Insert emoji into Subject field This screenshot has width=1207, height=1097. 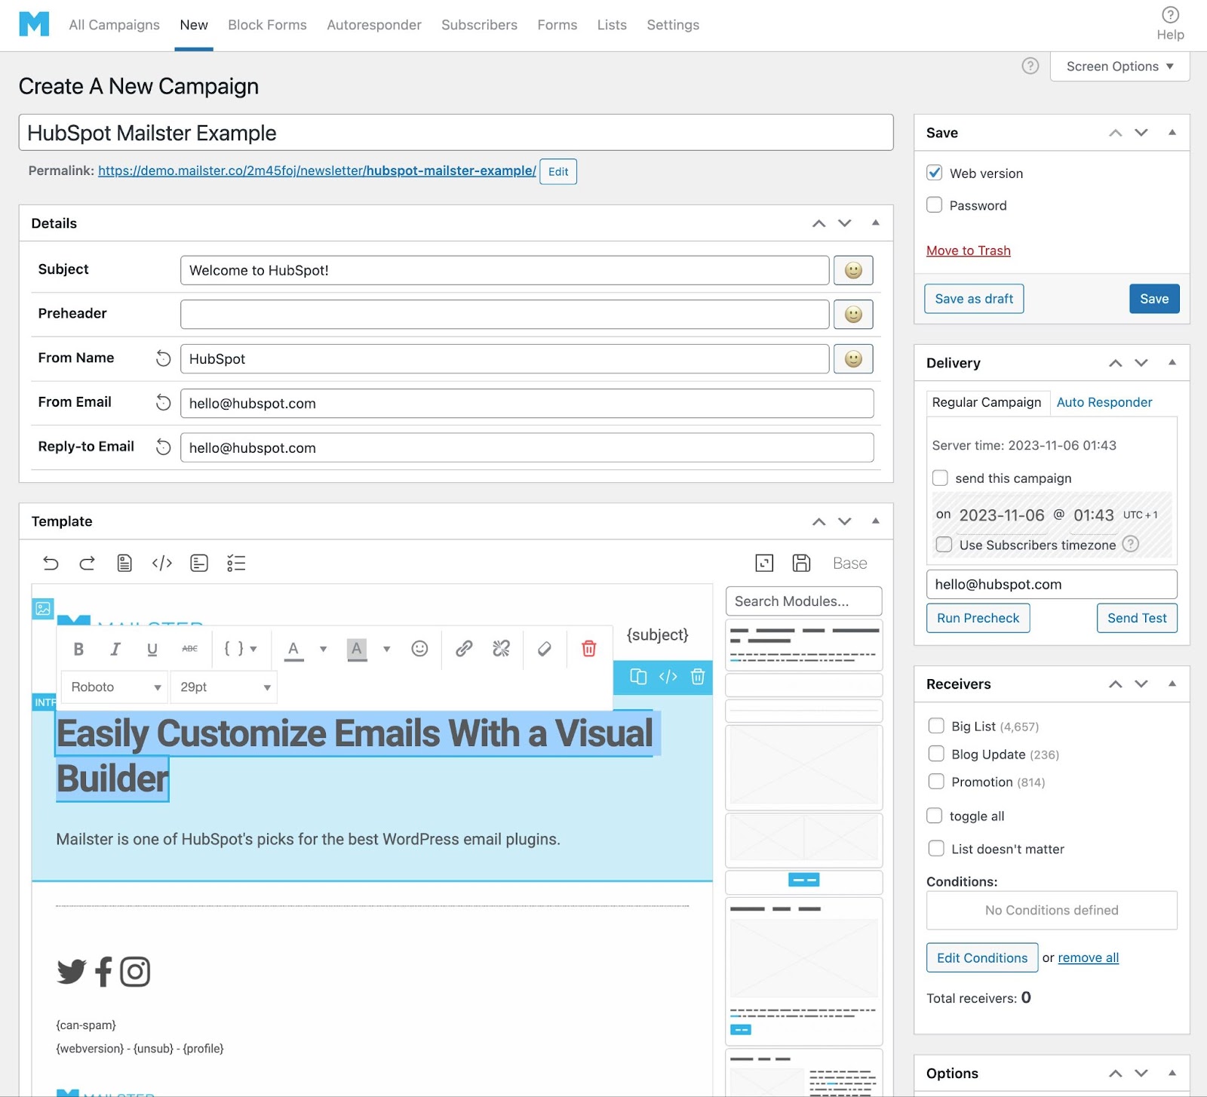(853, 270)
